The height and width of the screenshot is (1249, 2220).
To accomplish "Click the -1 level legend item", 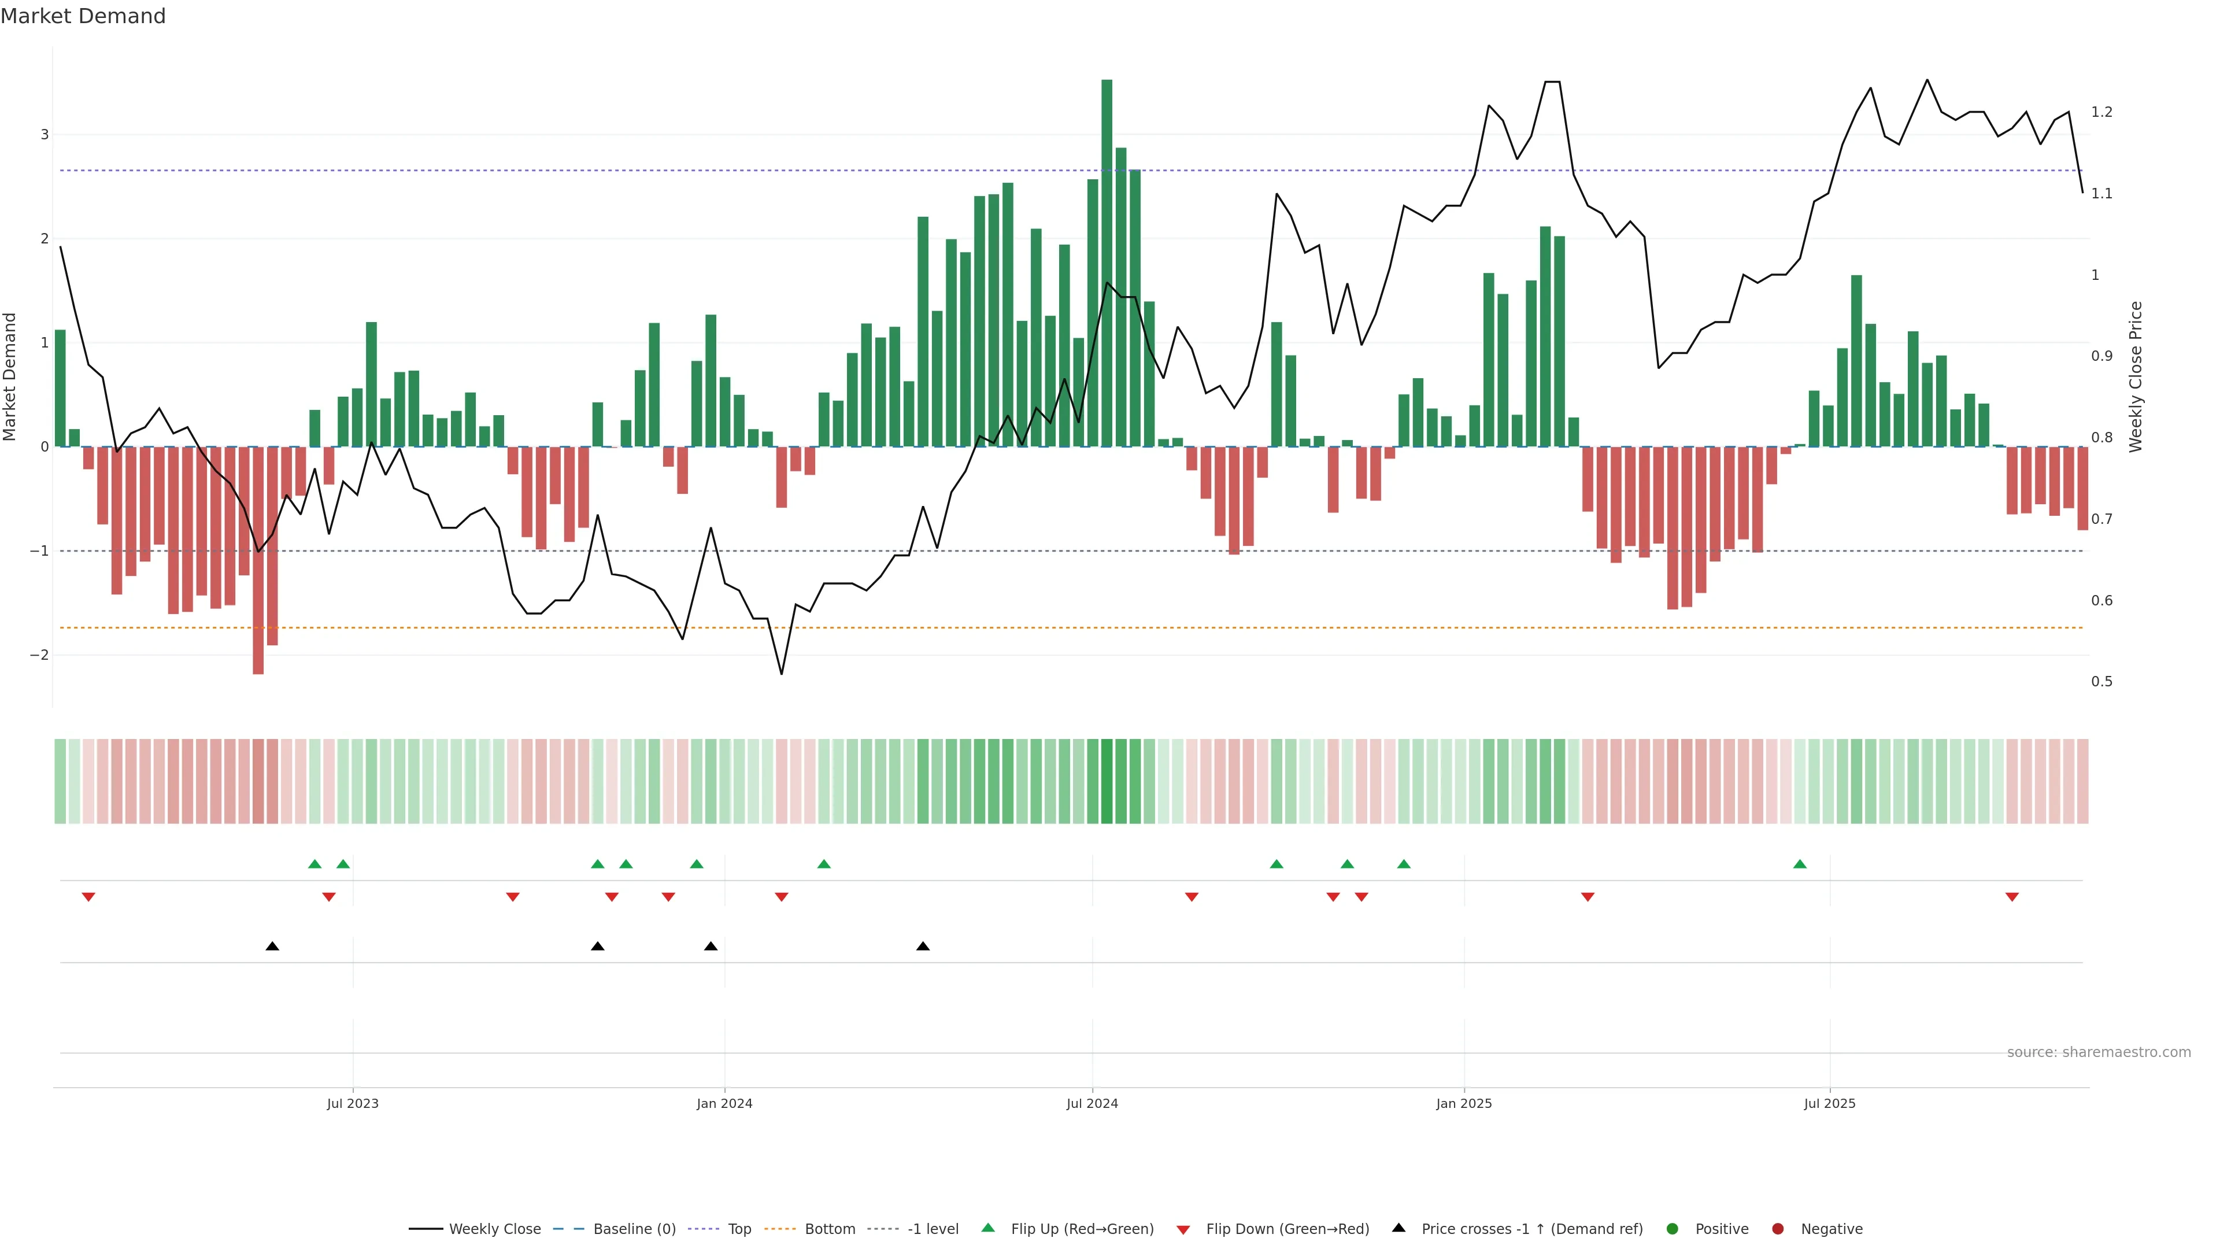I will [x=933, y=1229].
